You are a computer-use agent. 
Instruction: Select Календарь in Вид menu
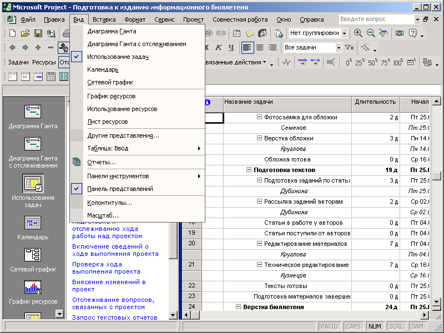(137, 70)
